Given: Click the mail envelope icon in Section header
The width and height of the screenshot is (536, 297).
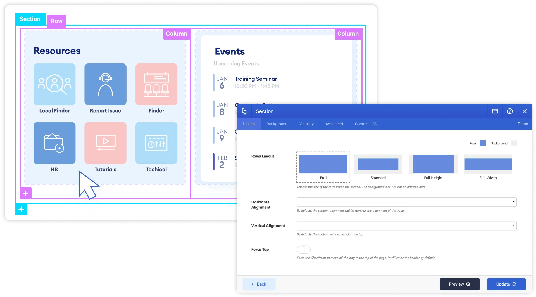Looking at the screenshot, I should tap(495, 111).
